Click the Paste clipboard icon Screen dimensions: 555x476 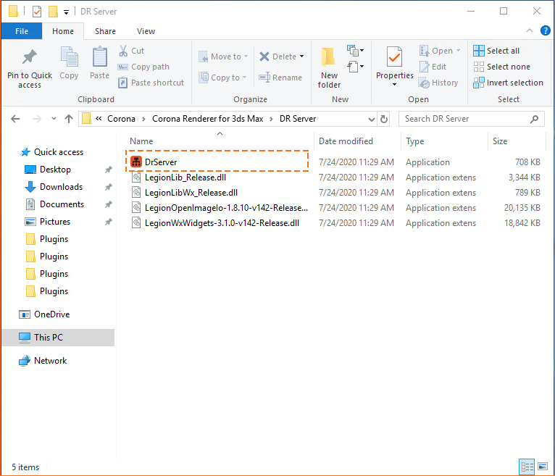pyautogui.click(x=100, y=58)
